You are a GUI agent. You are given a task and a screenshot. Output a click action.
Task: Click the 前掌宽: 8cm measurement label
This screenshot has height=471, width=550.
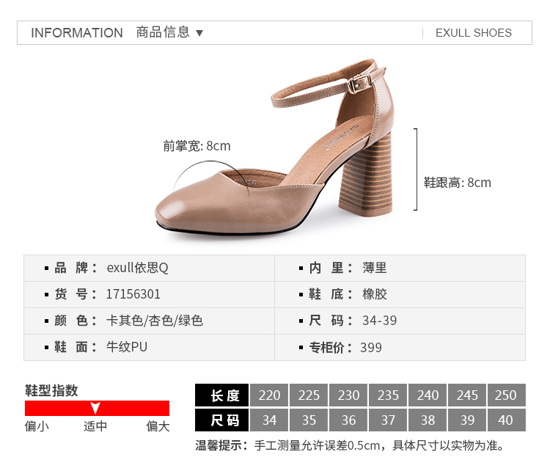tap(197, 146)
